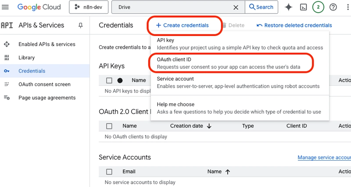Click the Credentials page title
Viewport: 351px width, 187px height.
point(116,25)
